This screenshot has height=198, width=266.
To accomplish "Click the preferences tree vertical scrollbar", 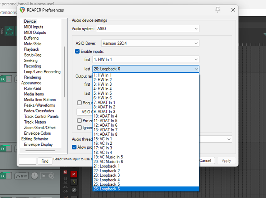I will [x=64, y=72].
